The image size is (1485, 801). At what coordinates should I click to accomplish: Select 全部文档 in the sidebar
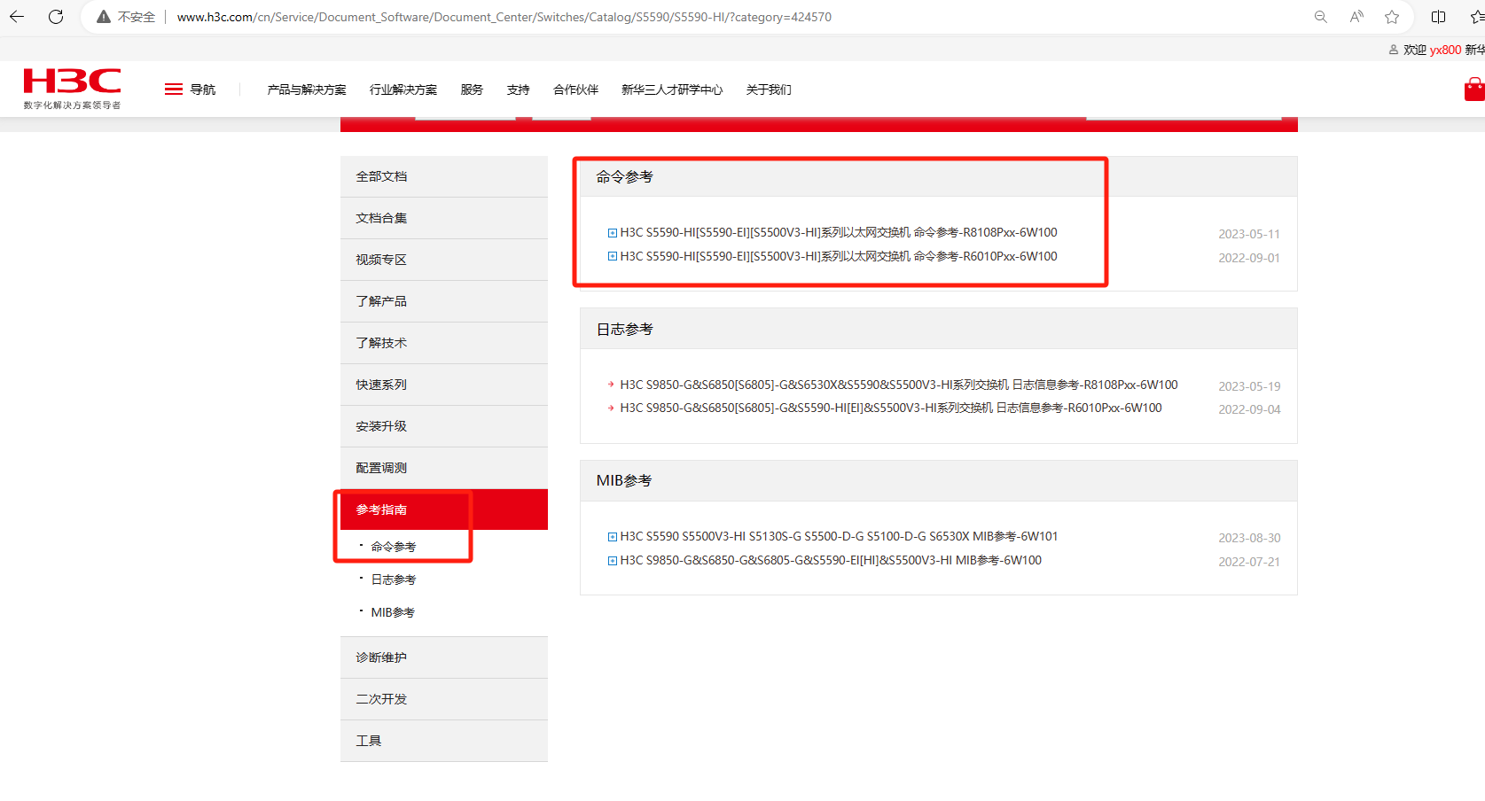(444, 176)
